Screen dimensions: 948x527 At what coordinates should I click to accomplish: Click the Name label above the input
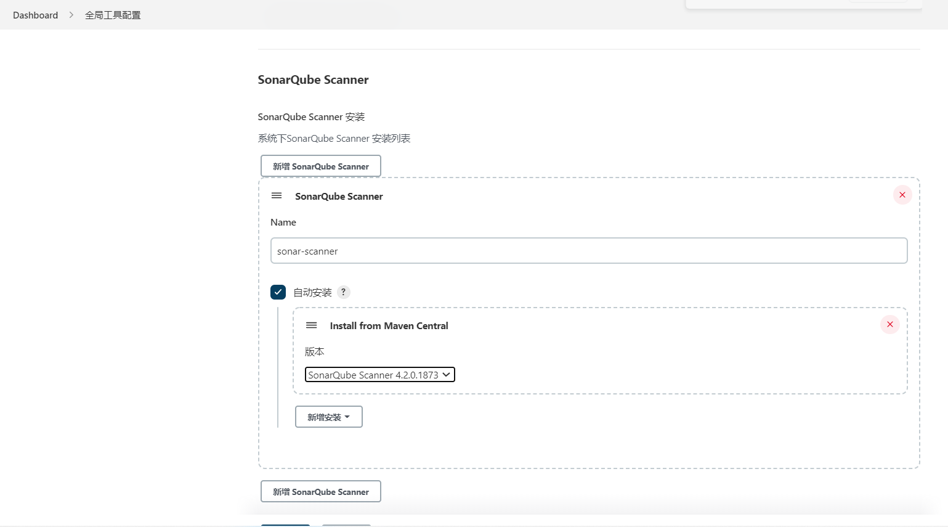tap(283, 222)
